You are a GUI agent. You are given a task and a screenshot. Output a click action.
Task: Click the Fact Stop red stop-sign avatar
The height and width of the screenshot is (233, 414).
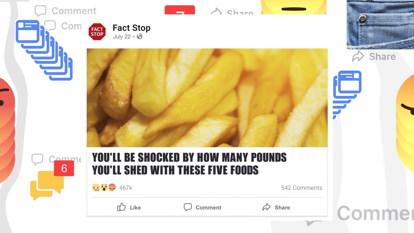click(97, 32)
